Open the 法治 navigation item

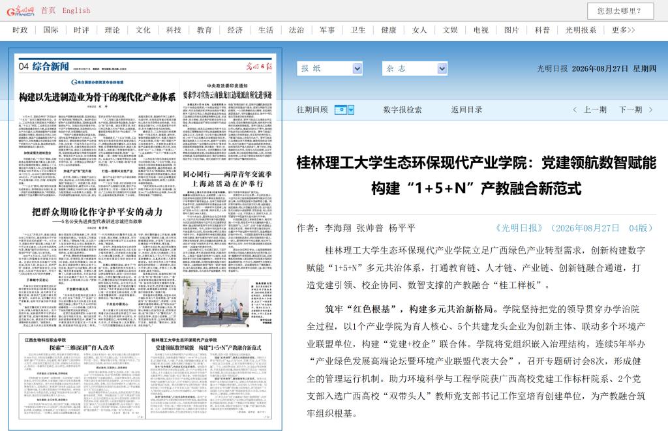297,30
